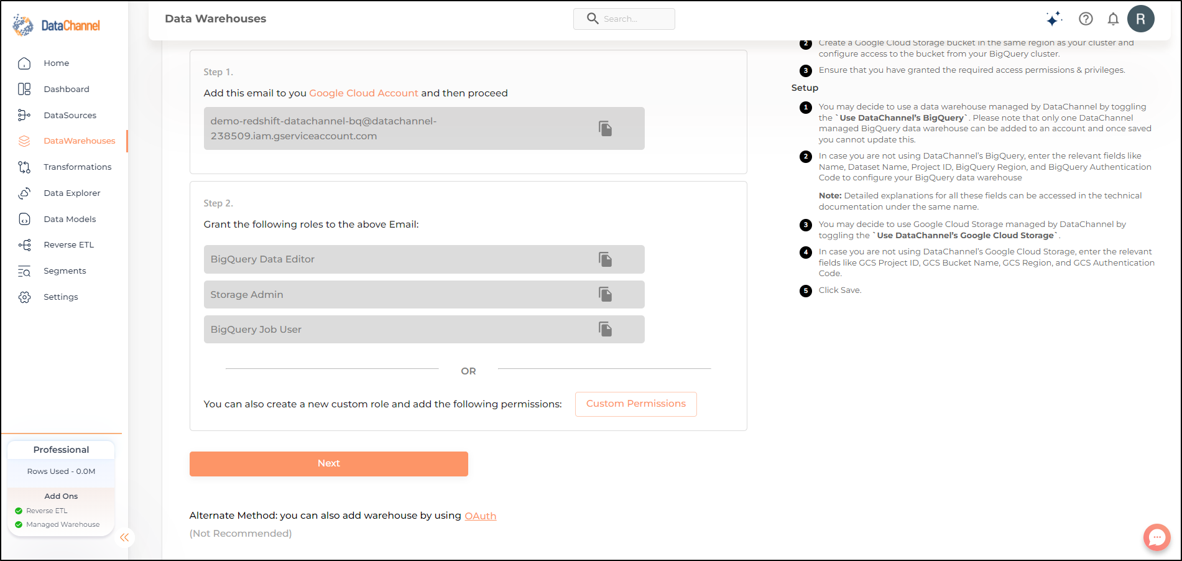
Task: Click the DataChannel logo
Action: 56,25
